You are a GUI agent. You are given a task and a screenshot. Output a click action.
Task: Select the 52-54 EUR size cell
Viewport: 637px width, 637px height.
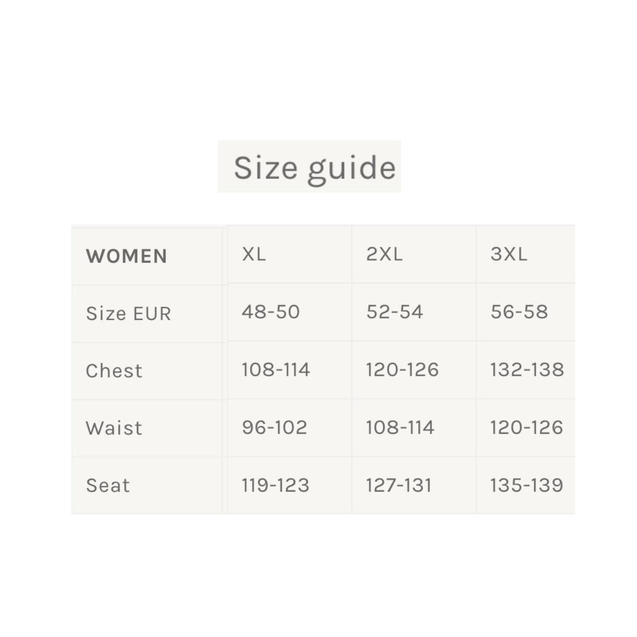point(395,311)
